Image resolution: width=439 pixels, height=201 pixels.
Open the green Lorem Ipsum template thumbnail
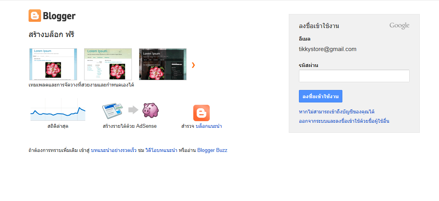click(x=108, y=64)
